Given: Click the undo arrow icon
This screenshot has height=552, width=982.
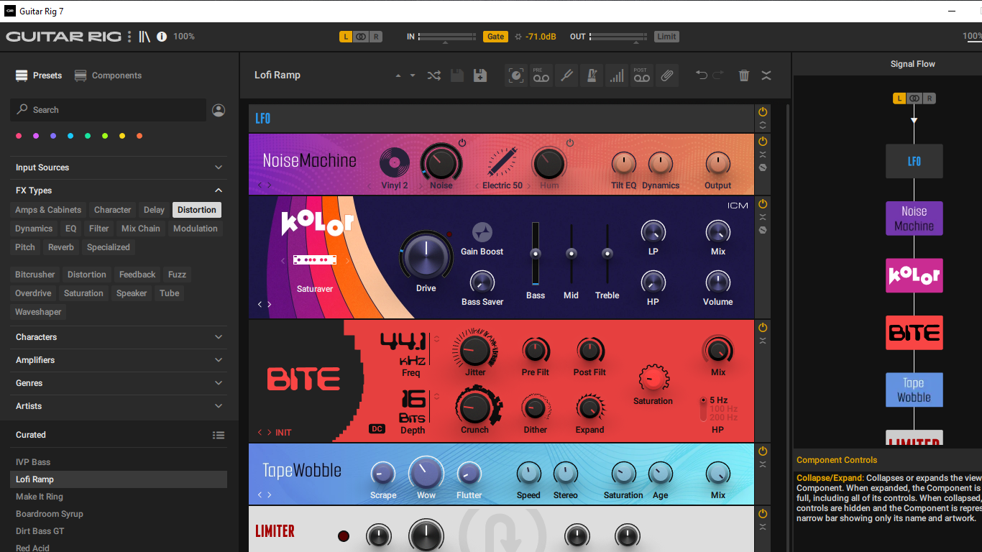Looking at the screenshot, I should pyautogui.click(x=702, y=75).
